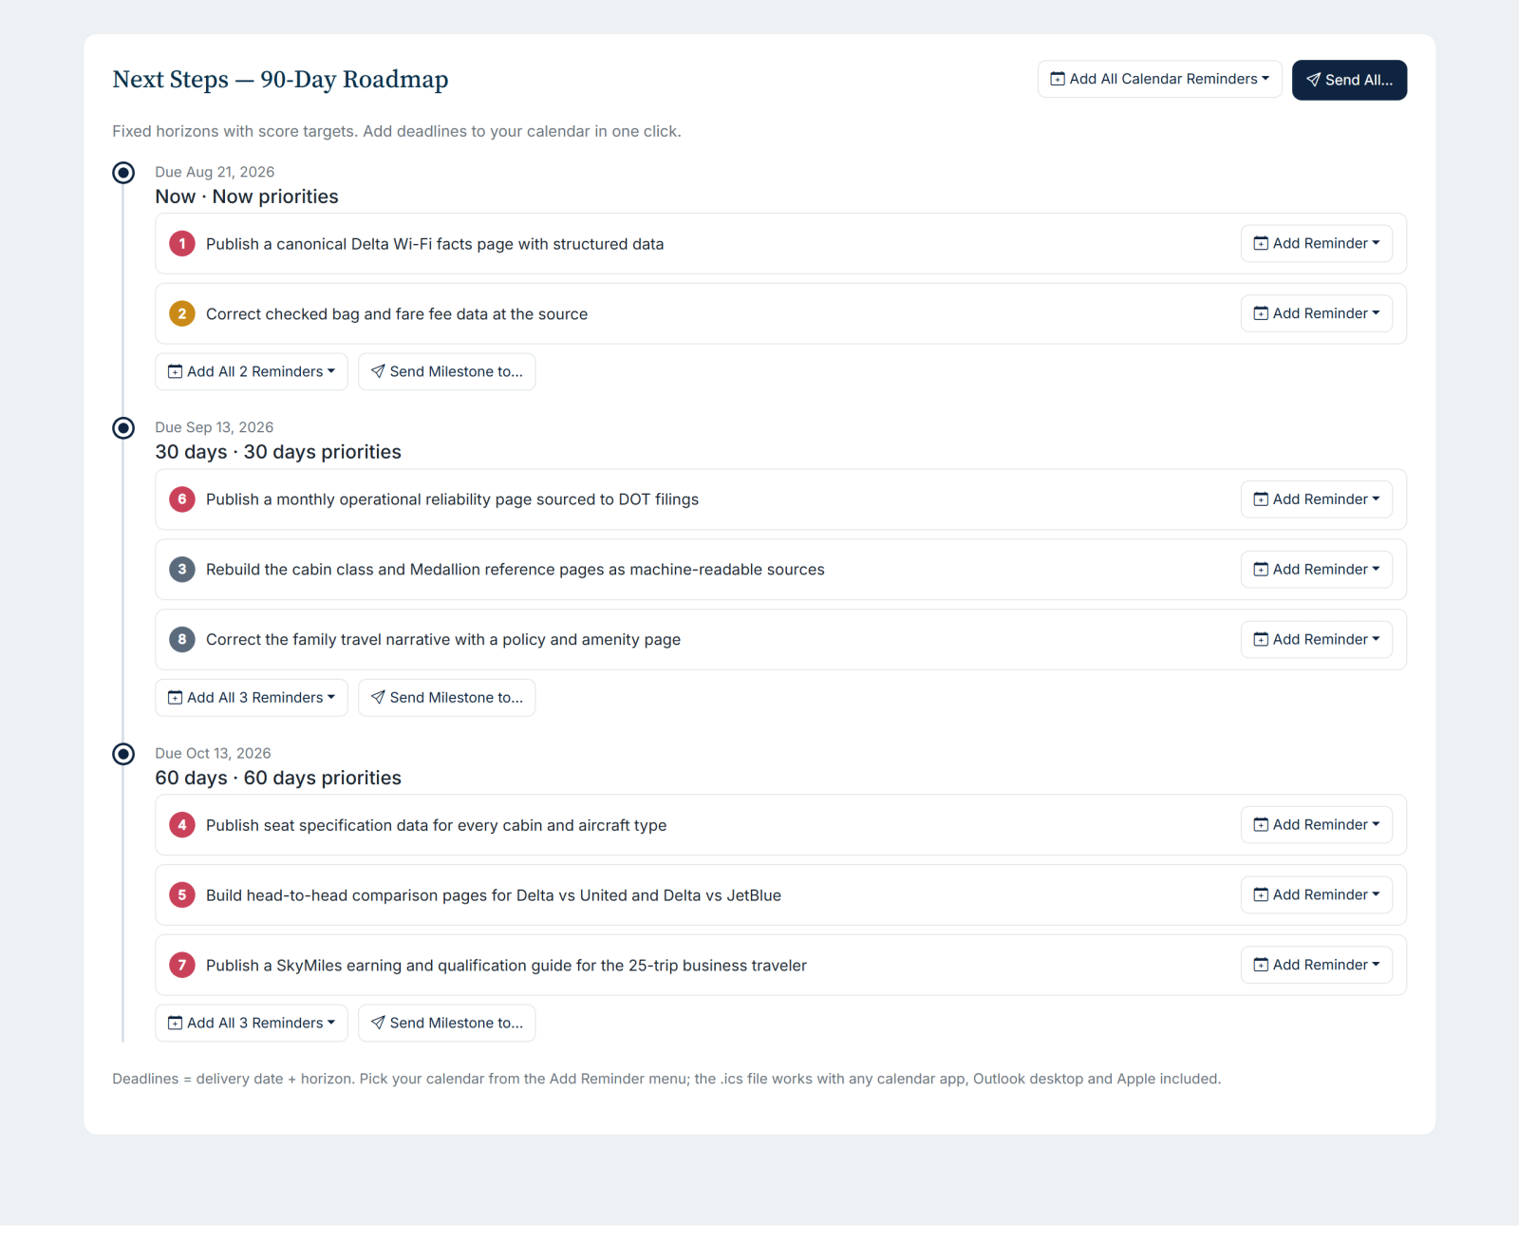Screen dimensions: 1519x1241
Task: Click calendar icon in Wi-Fi facts Add Reminder
Action: click(x=1261, y=244)
